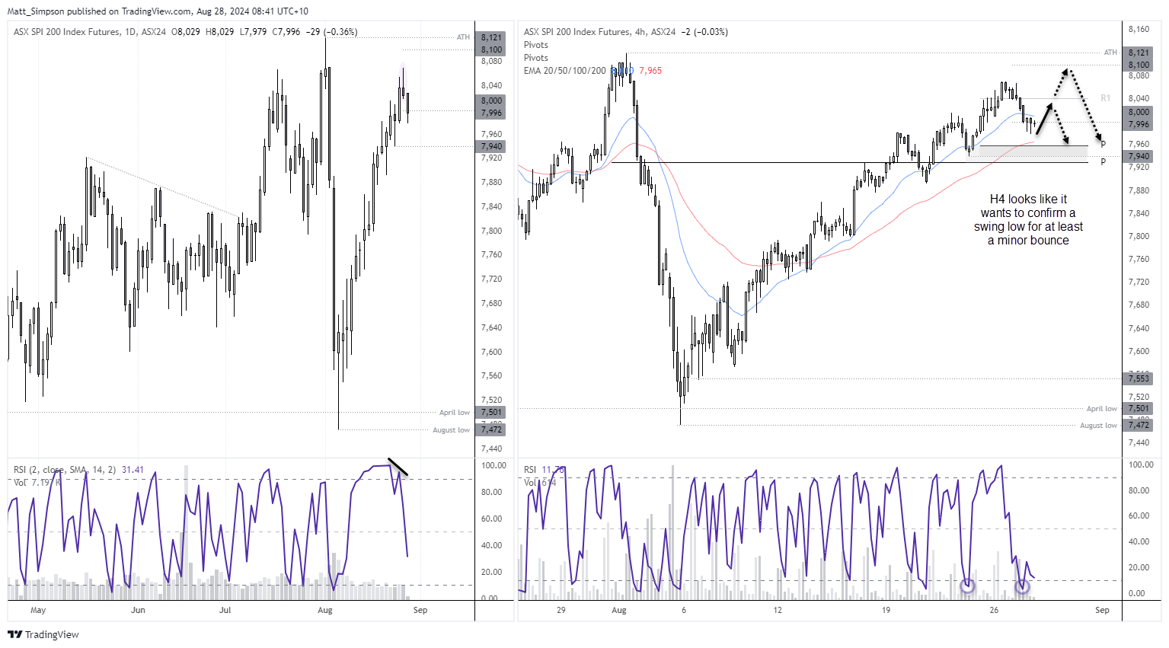Click the Sep label on 4h time axis

click(x=1102, y=610)
